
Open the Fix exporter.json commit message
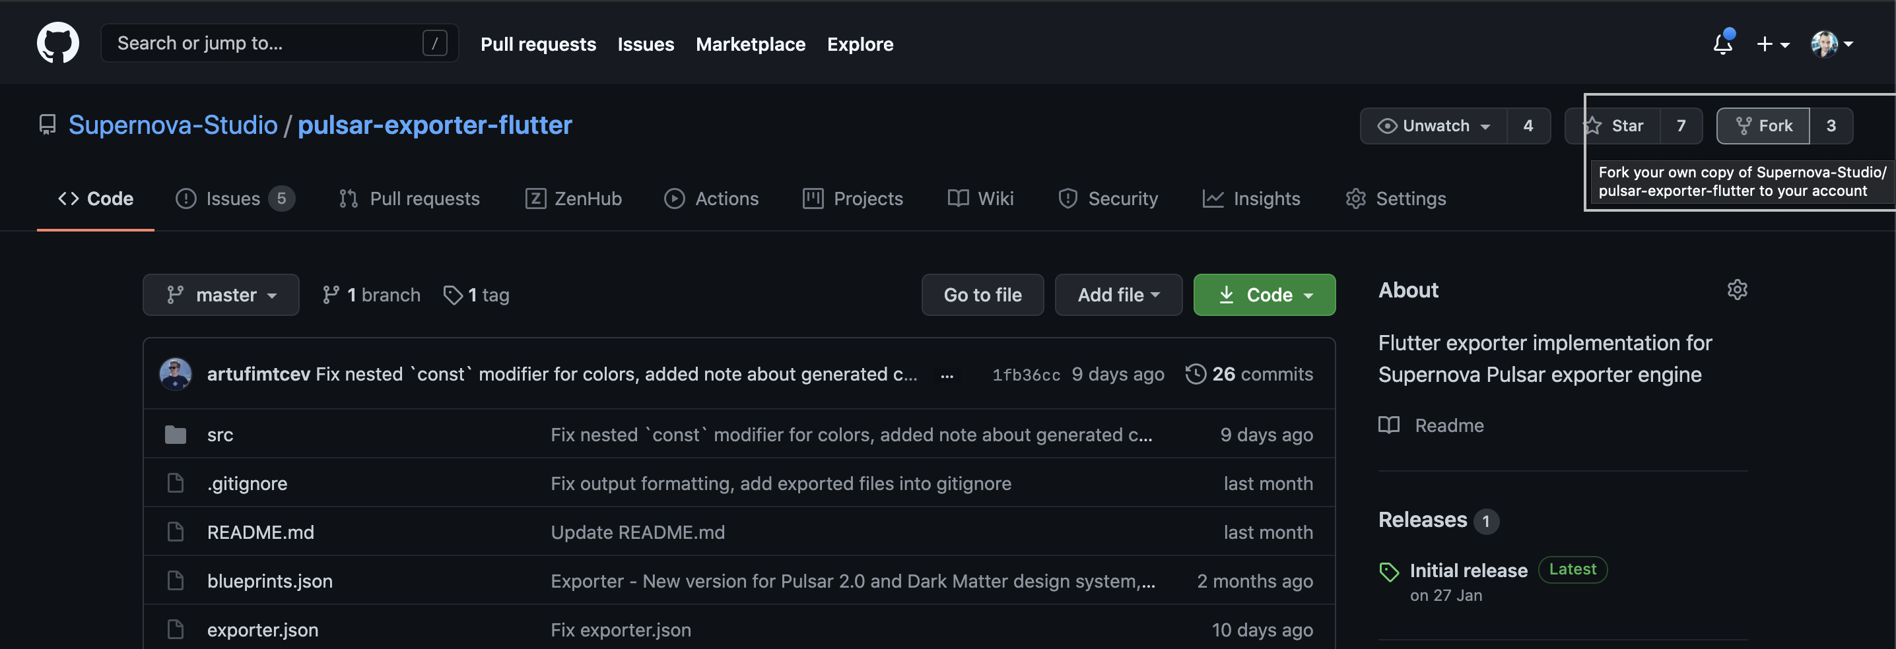pyautogui.click(x=621, y=629)
